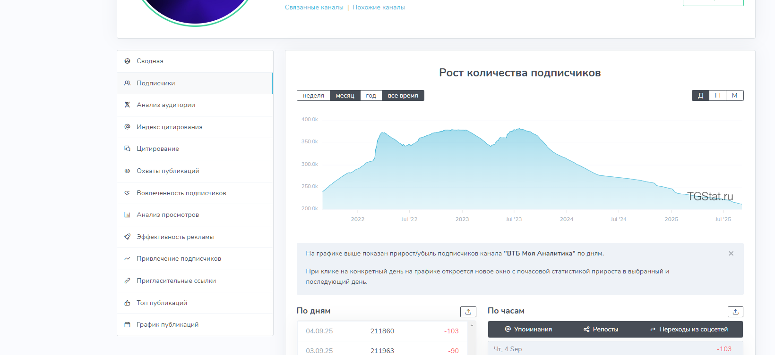Switch chart grouping to М (months)
This screenshot has height=355, width=775.
pyautogui.click(x=734, y=96)
